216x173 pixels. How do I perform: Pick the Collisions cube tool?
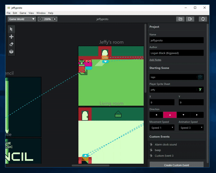coord(11,51)
